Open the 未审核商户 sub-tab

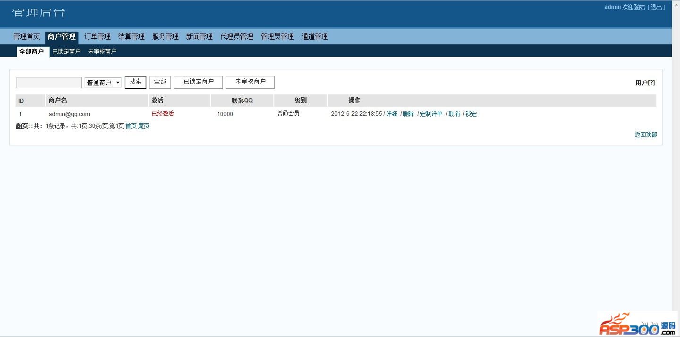click(102, 52)
